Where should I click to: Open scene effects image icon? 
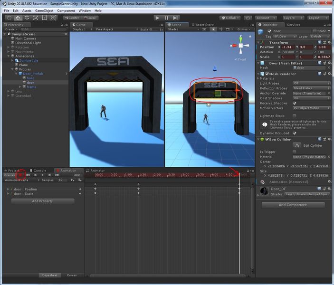click(228, 29)
